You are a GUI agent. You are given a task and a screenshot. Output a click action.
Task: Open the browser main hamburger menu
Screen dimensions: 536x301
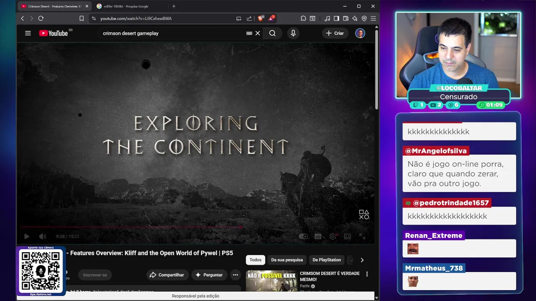373,18
